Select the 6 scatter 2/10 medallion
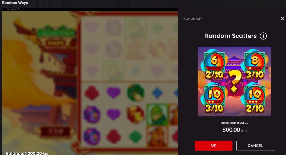 point(214,65)
